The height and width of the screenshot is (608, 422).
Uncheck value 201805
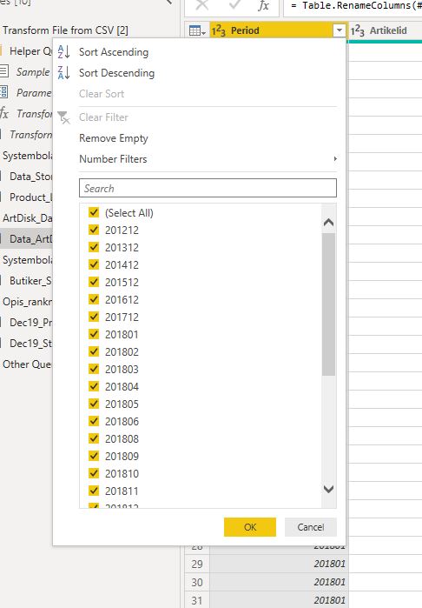click(x=94, y=404)
